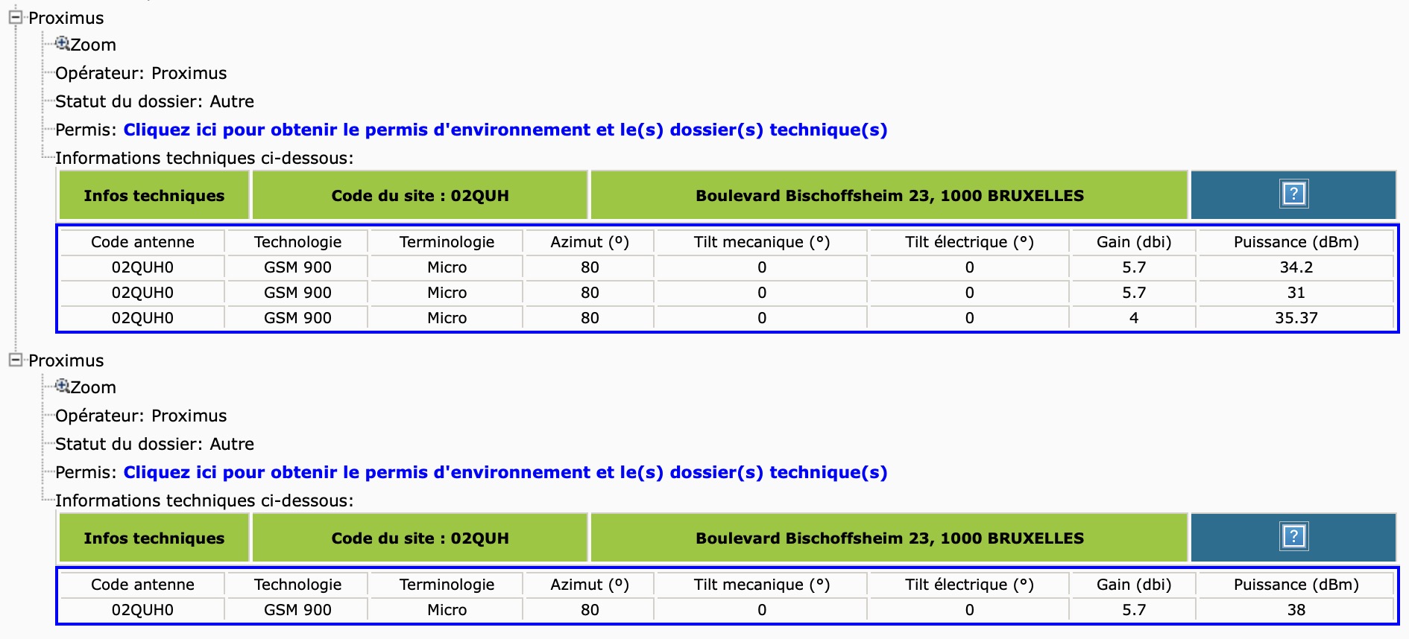Click the Gain value 4
The image size is (1409, 639).
pyautogui.click(x=1133, y=317)
